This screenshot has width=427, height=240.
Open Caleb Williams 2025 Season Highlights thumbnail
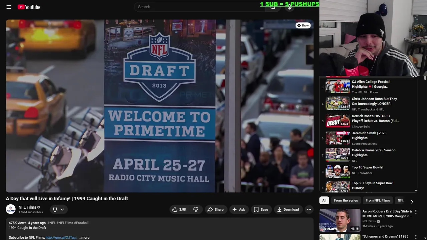338,155
